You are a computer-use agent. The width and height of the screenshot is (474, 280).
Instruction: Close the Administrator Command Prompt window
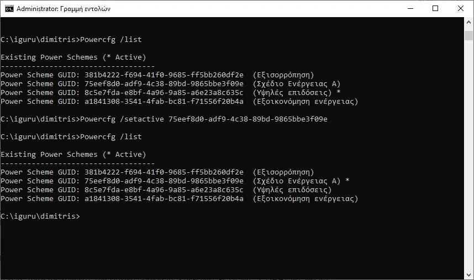click(461, 8)
